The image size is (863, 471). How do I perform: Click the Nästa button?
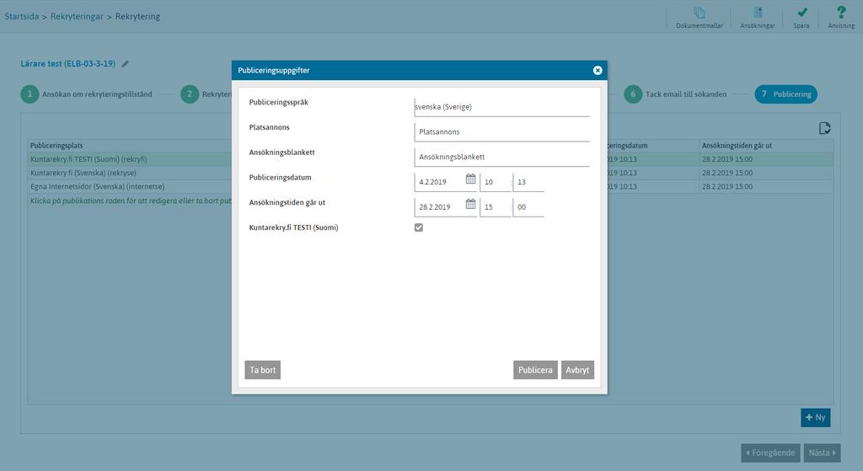tap(822, 452)
